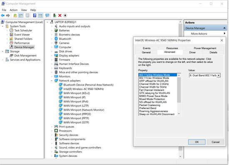Collapse the Storage tree node
Image resolution: width=229 pixels, height=165 pixels.
pos(2,51)
